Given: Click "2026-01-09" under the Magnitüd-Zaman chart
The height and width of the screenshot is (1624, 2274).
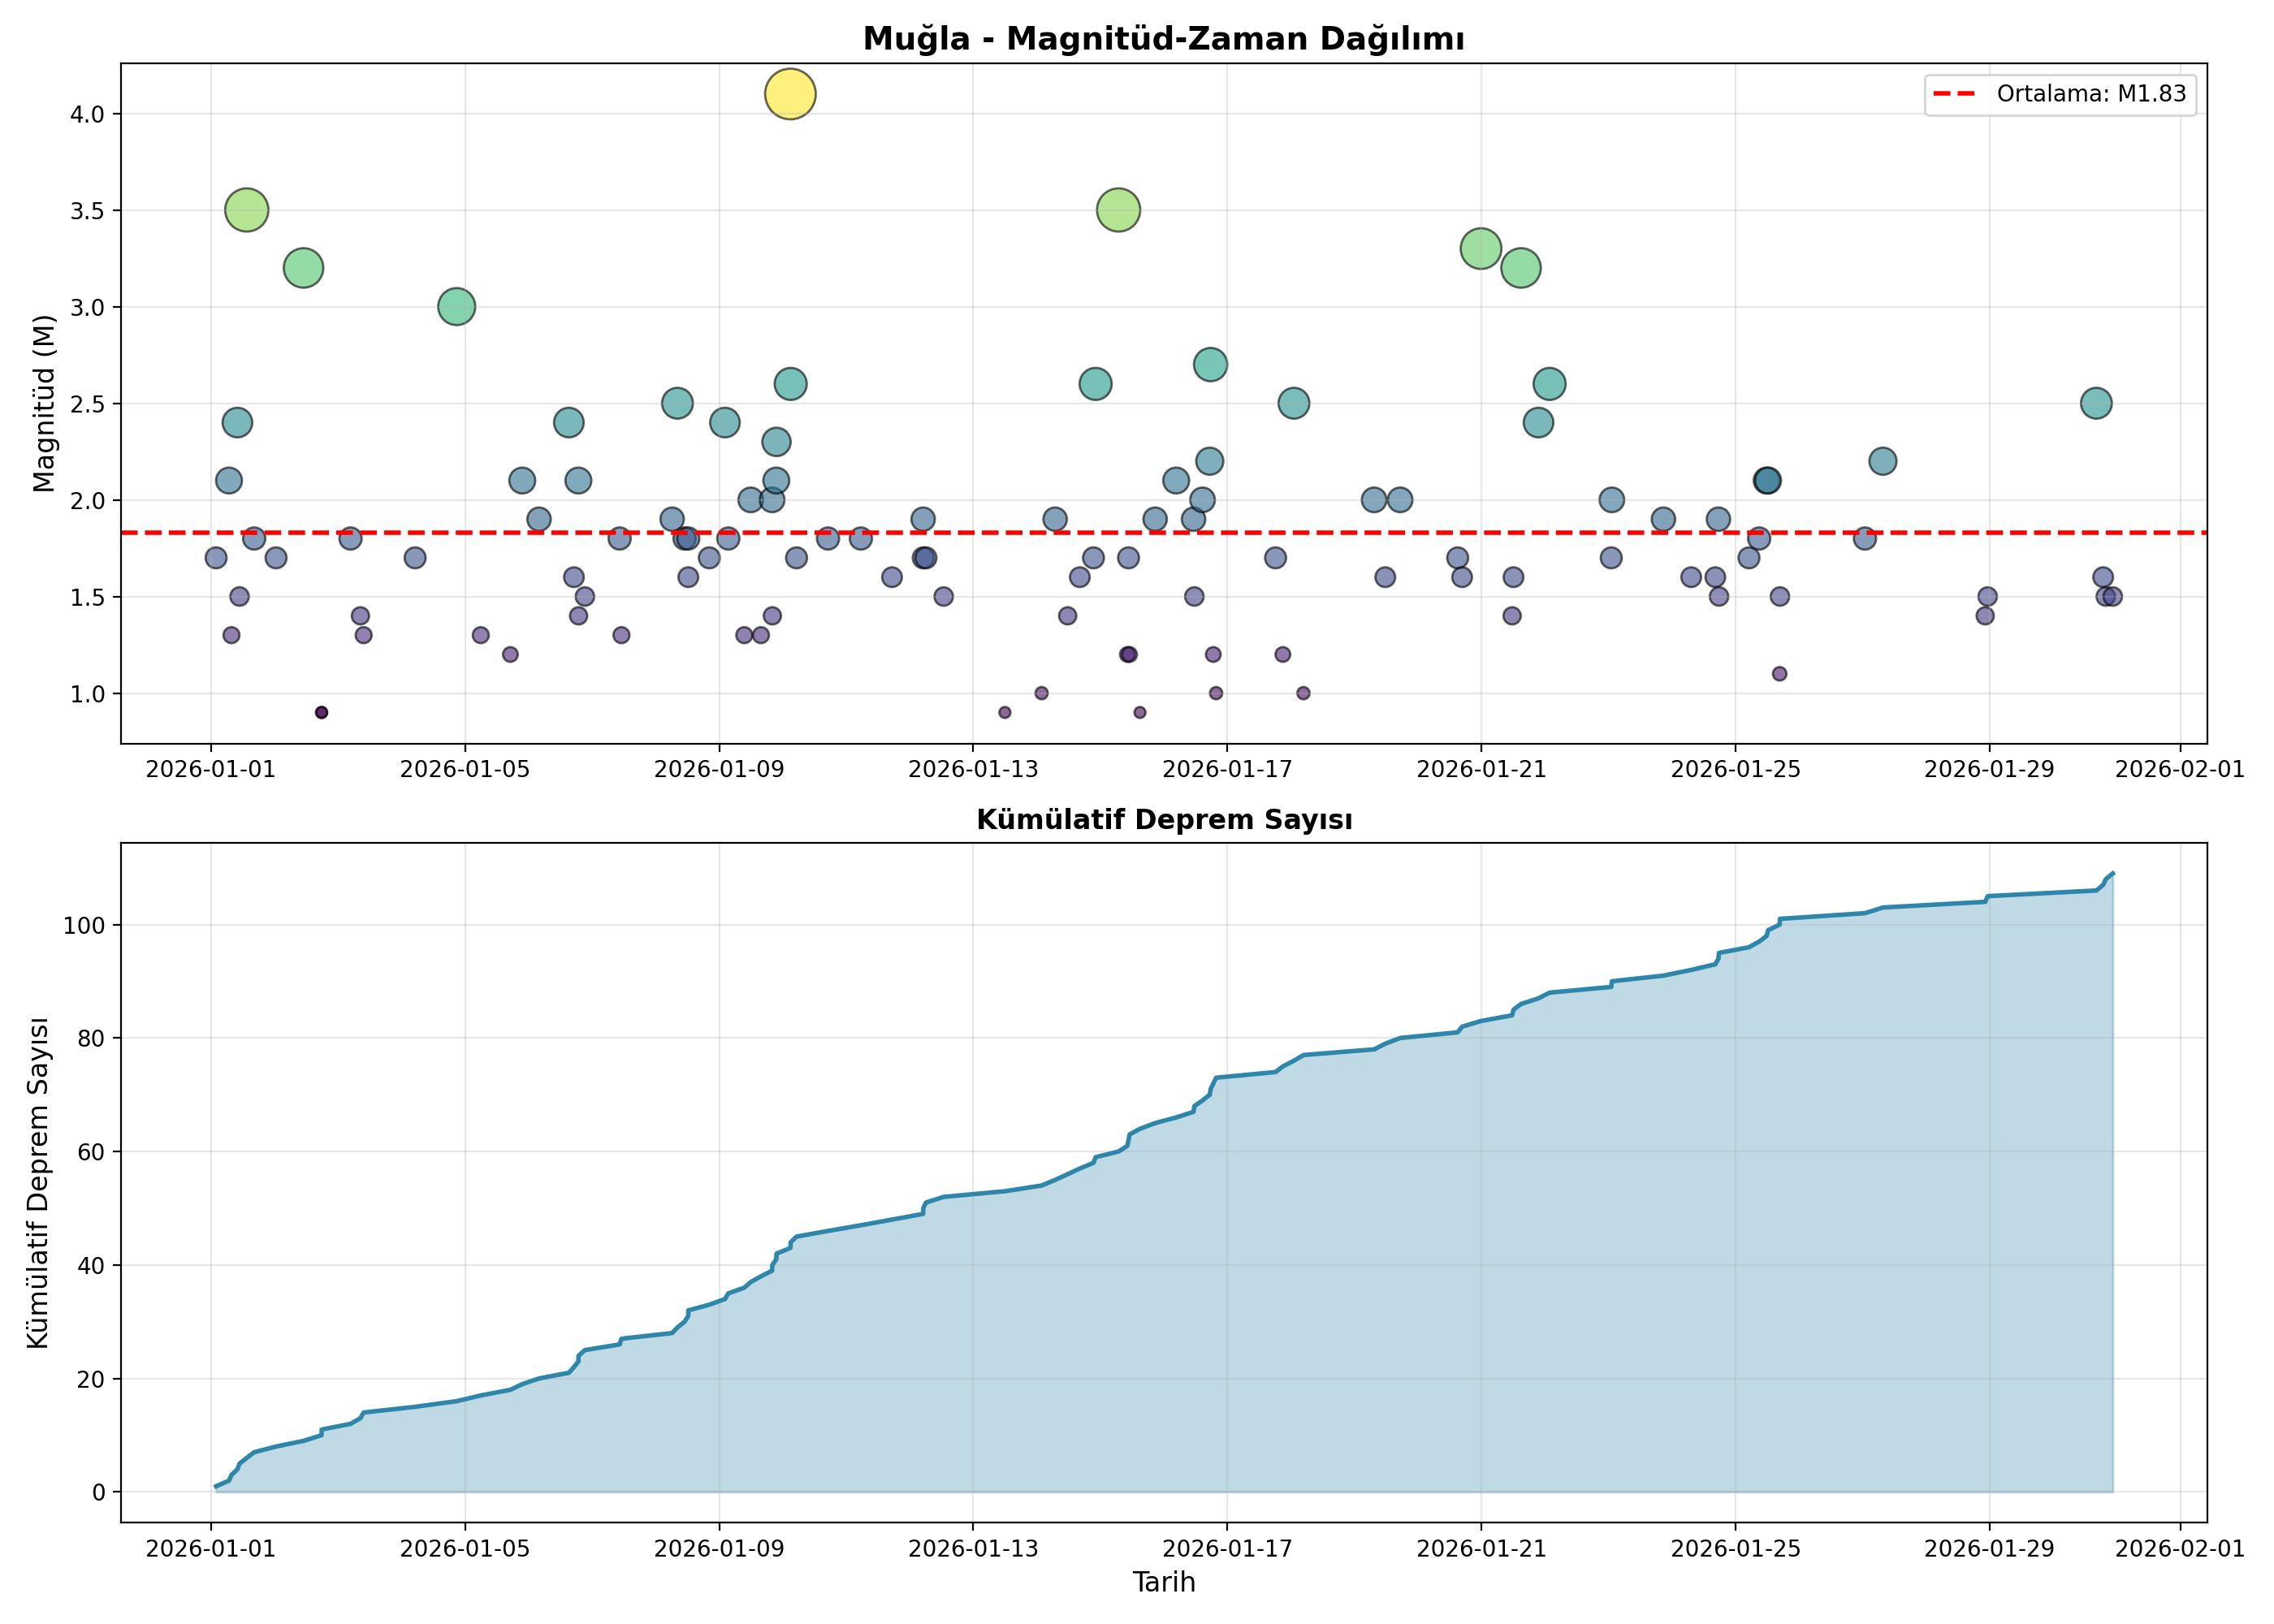Looking at the screenshot, I should tap(719, 769).
